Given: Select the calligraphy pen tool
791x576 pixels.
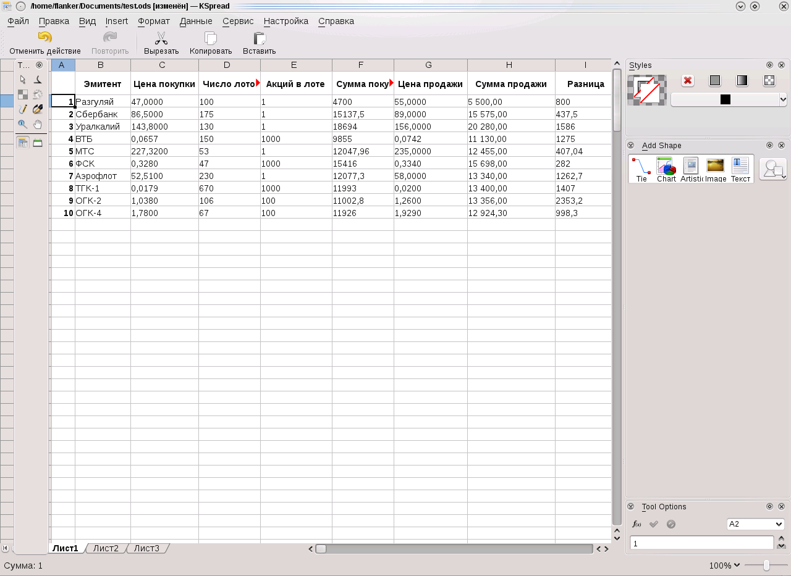Looking at the screenshot, I should [x=38, y=109].
